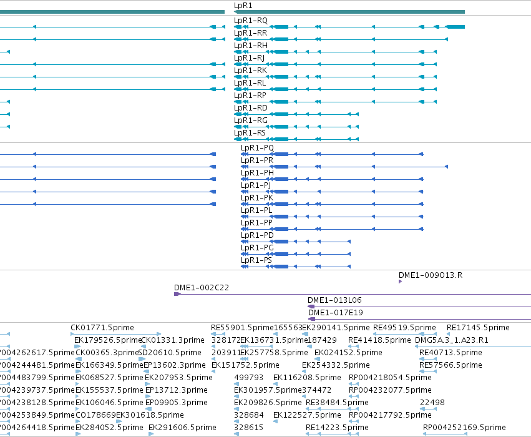
Task: Select LpR1-PS protein label
Action: (256, 260)
